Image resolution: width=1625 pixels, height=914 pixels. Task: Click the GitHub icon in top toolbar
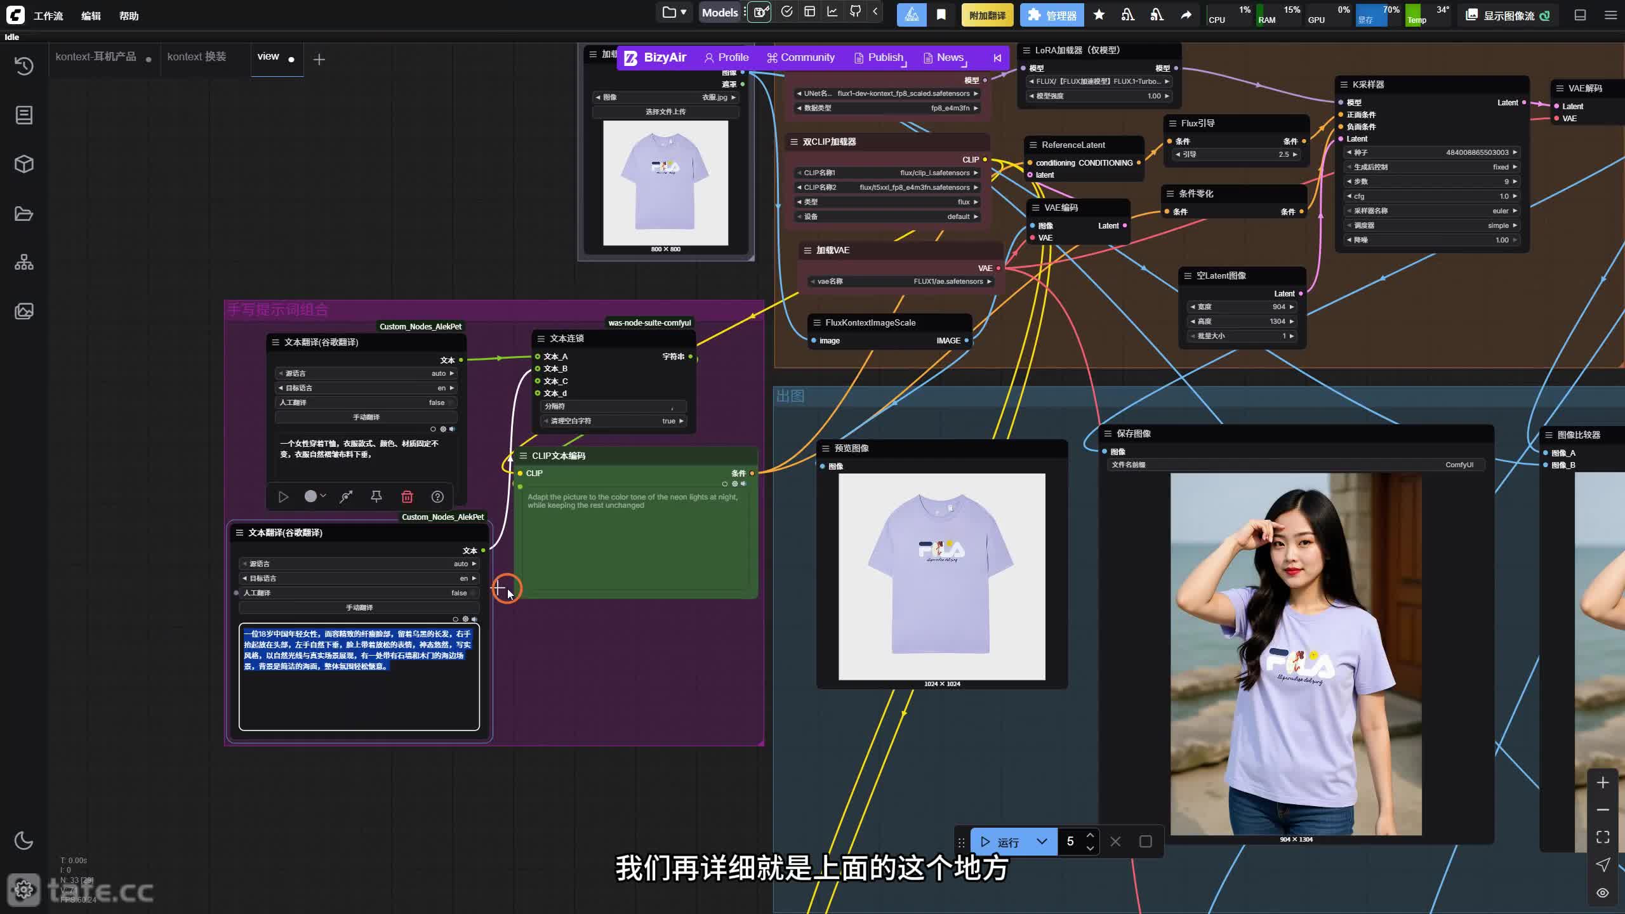click(x=855, y=12)
